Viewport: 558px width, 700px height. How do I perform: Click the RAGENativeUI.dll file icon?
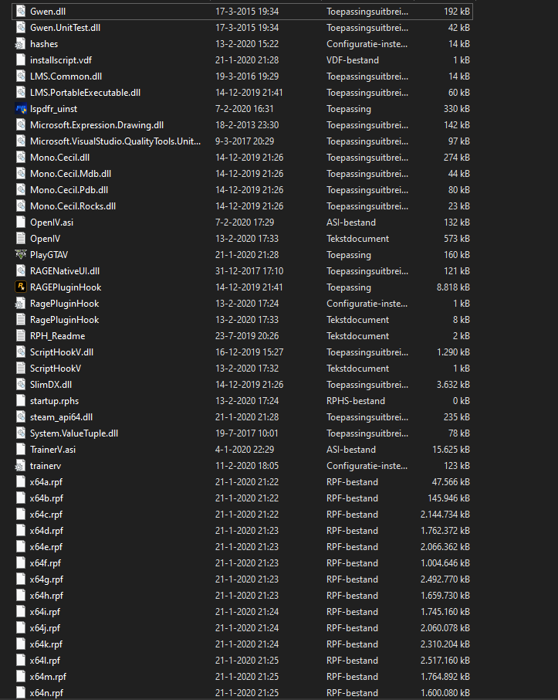click(21, 271)
